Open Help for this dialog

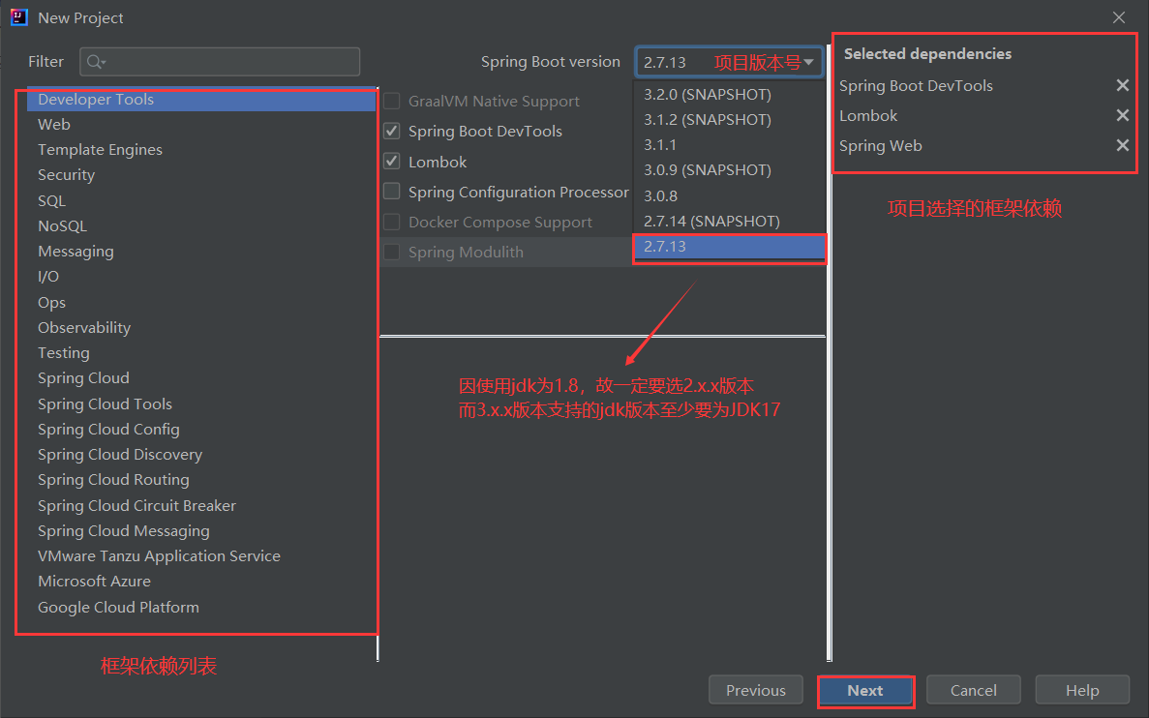1082,690
